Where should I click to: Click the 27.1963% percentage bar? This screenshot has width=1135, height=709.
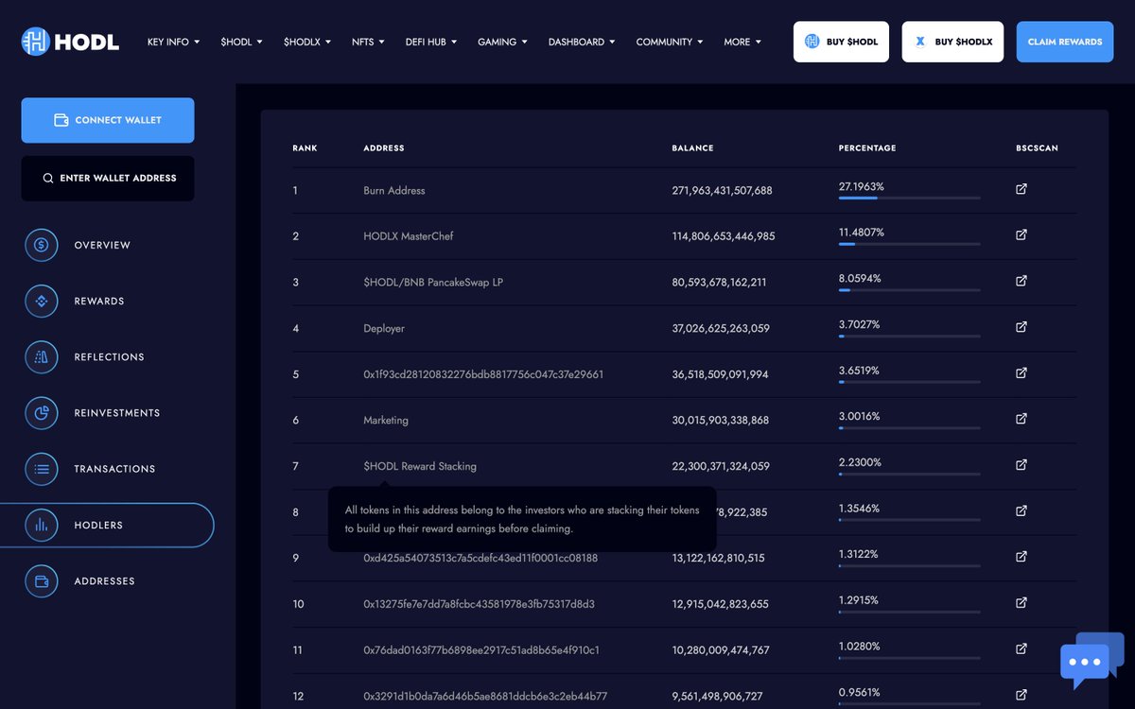click(x=909, y=198)
